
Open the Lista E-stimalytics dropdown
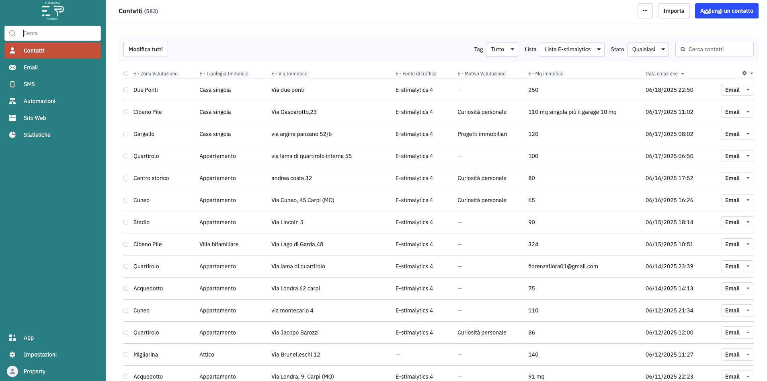point(572,49)
